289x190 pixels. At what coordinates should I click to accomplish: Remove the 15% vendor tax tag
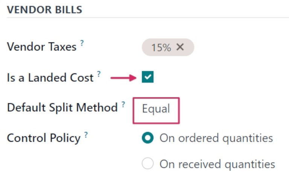click(x=180, y=47)
